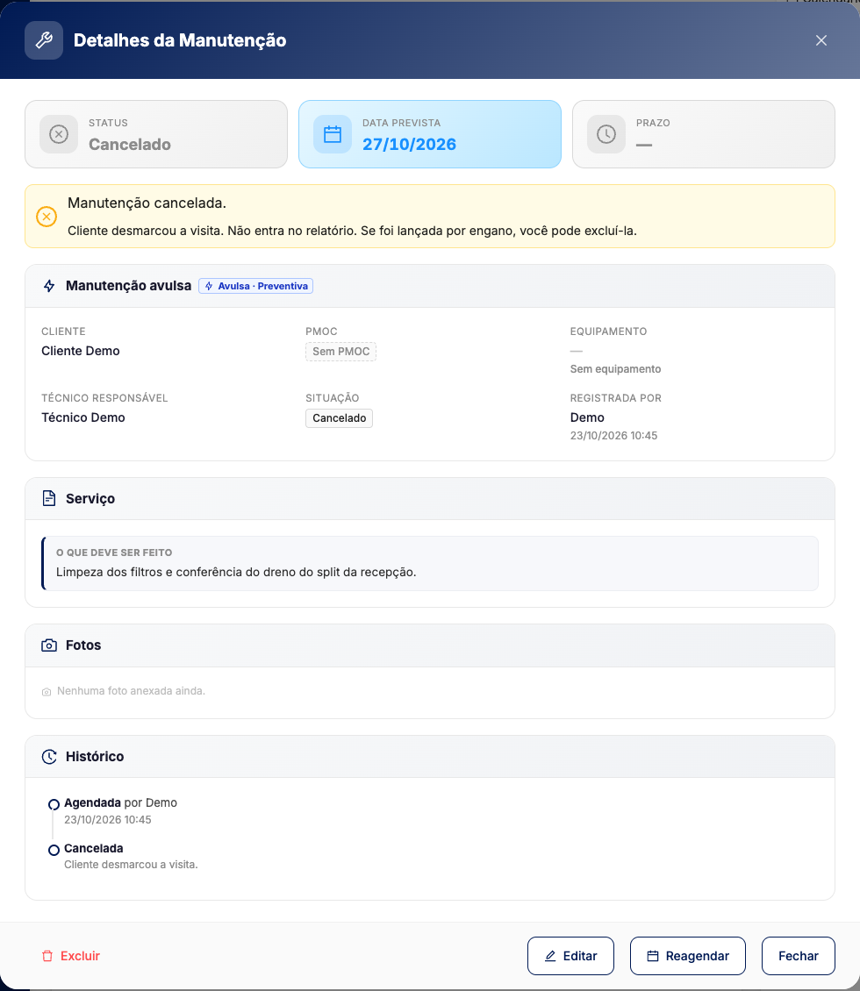This screenshot has width=860, height=991.
Task: Click the Cliente desmarcou a visita history note
Action: click(131, 864)
